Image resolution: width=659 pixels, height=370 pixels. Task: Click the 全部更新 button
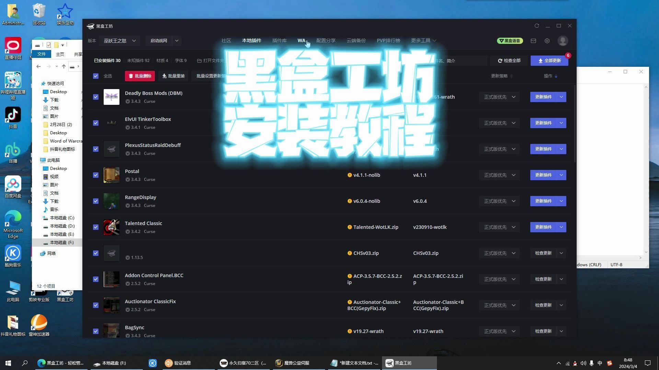(x=549, y=61)
